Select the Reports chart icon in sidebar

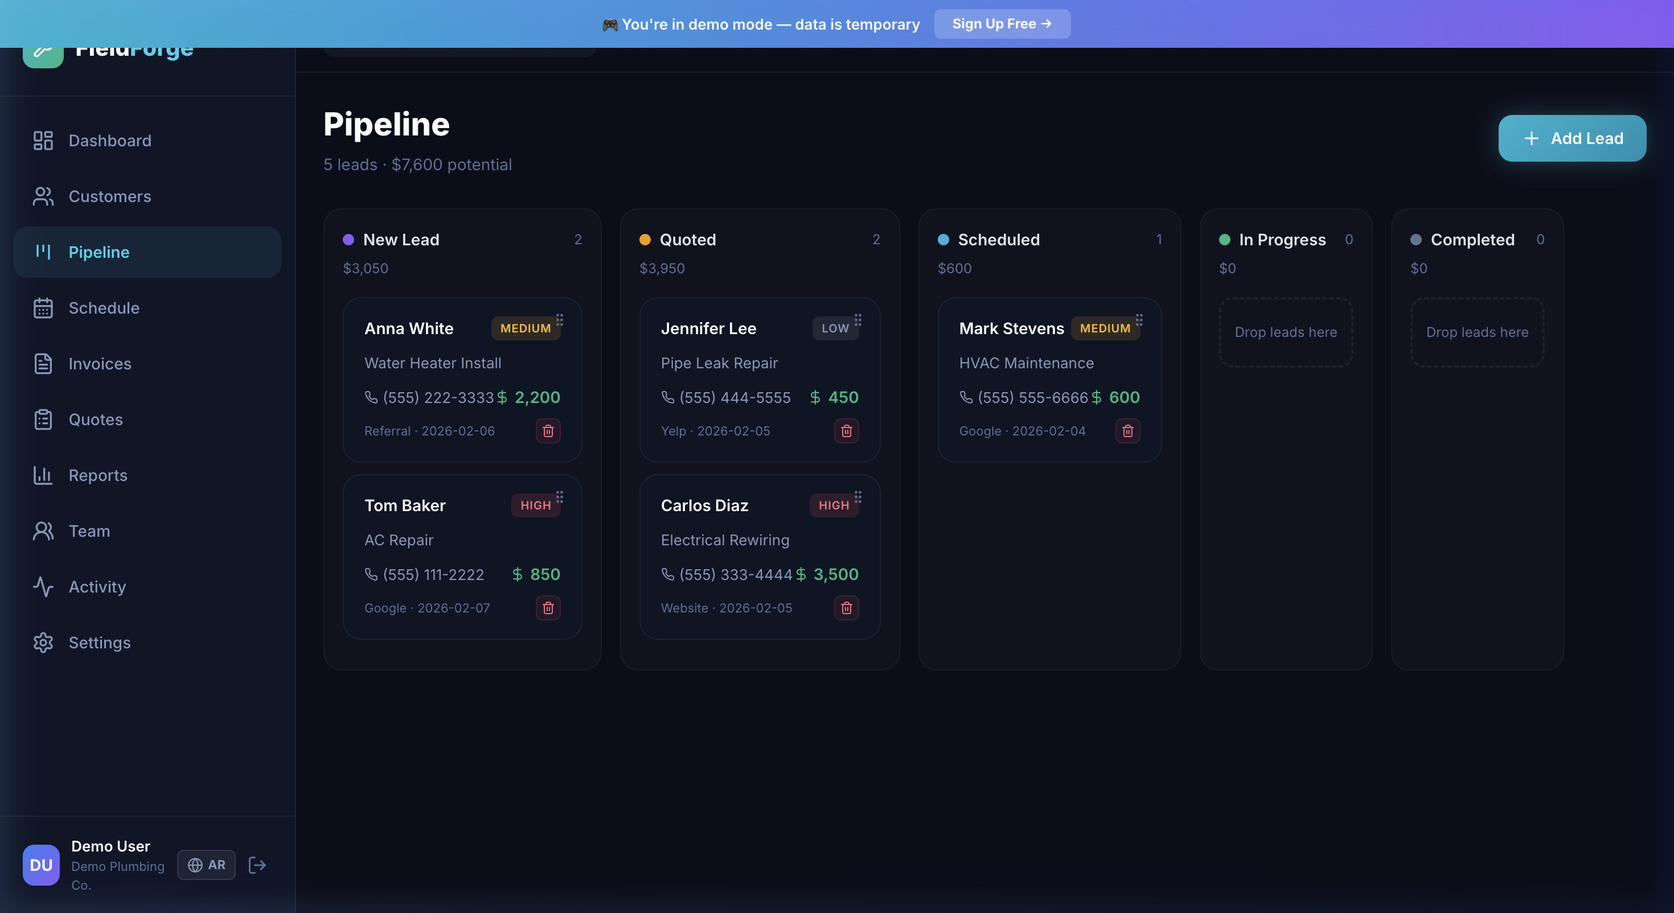click(43, 475)
